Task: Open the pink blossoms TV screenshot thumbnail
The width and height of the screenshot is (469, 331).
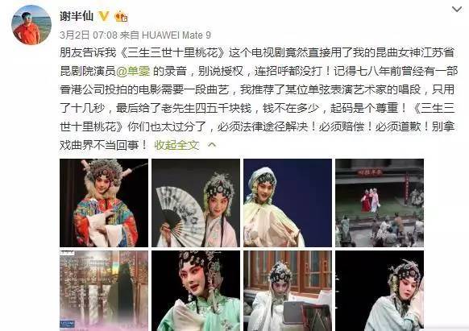Action: pos(104,291)
